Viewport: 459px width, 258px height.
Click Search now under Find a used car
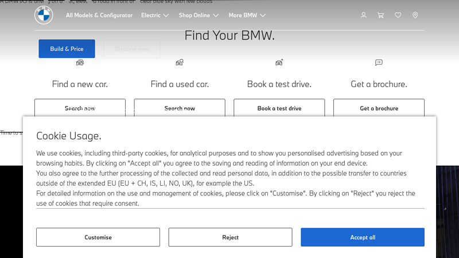pos(180,108)
